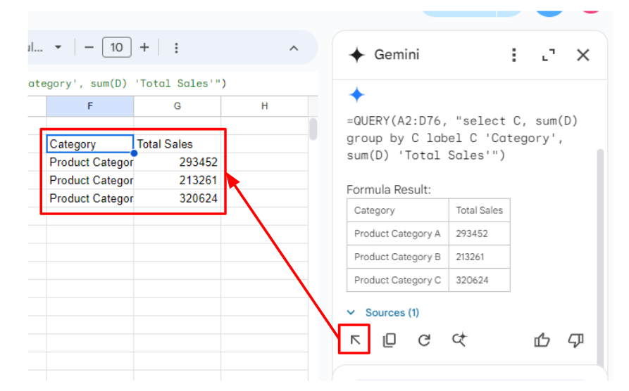Open the refine response sparkle search icon
The height and width of the screenshot is (391, 629).
(459, 340)
